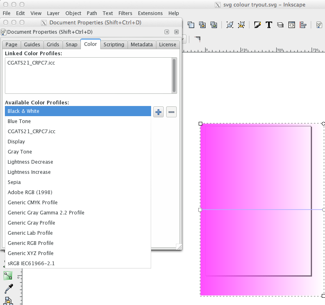Viewport: 325px width, 305px height.
Task: Zoom to fit selection in window
Action: [x=230, y=25]
